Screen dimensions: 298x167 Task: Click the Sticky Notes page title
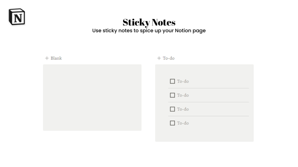pyautogui.click(x=149, y=22)
